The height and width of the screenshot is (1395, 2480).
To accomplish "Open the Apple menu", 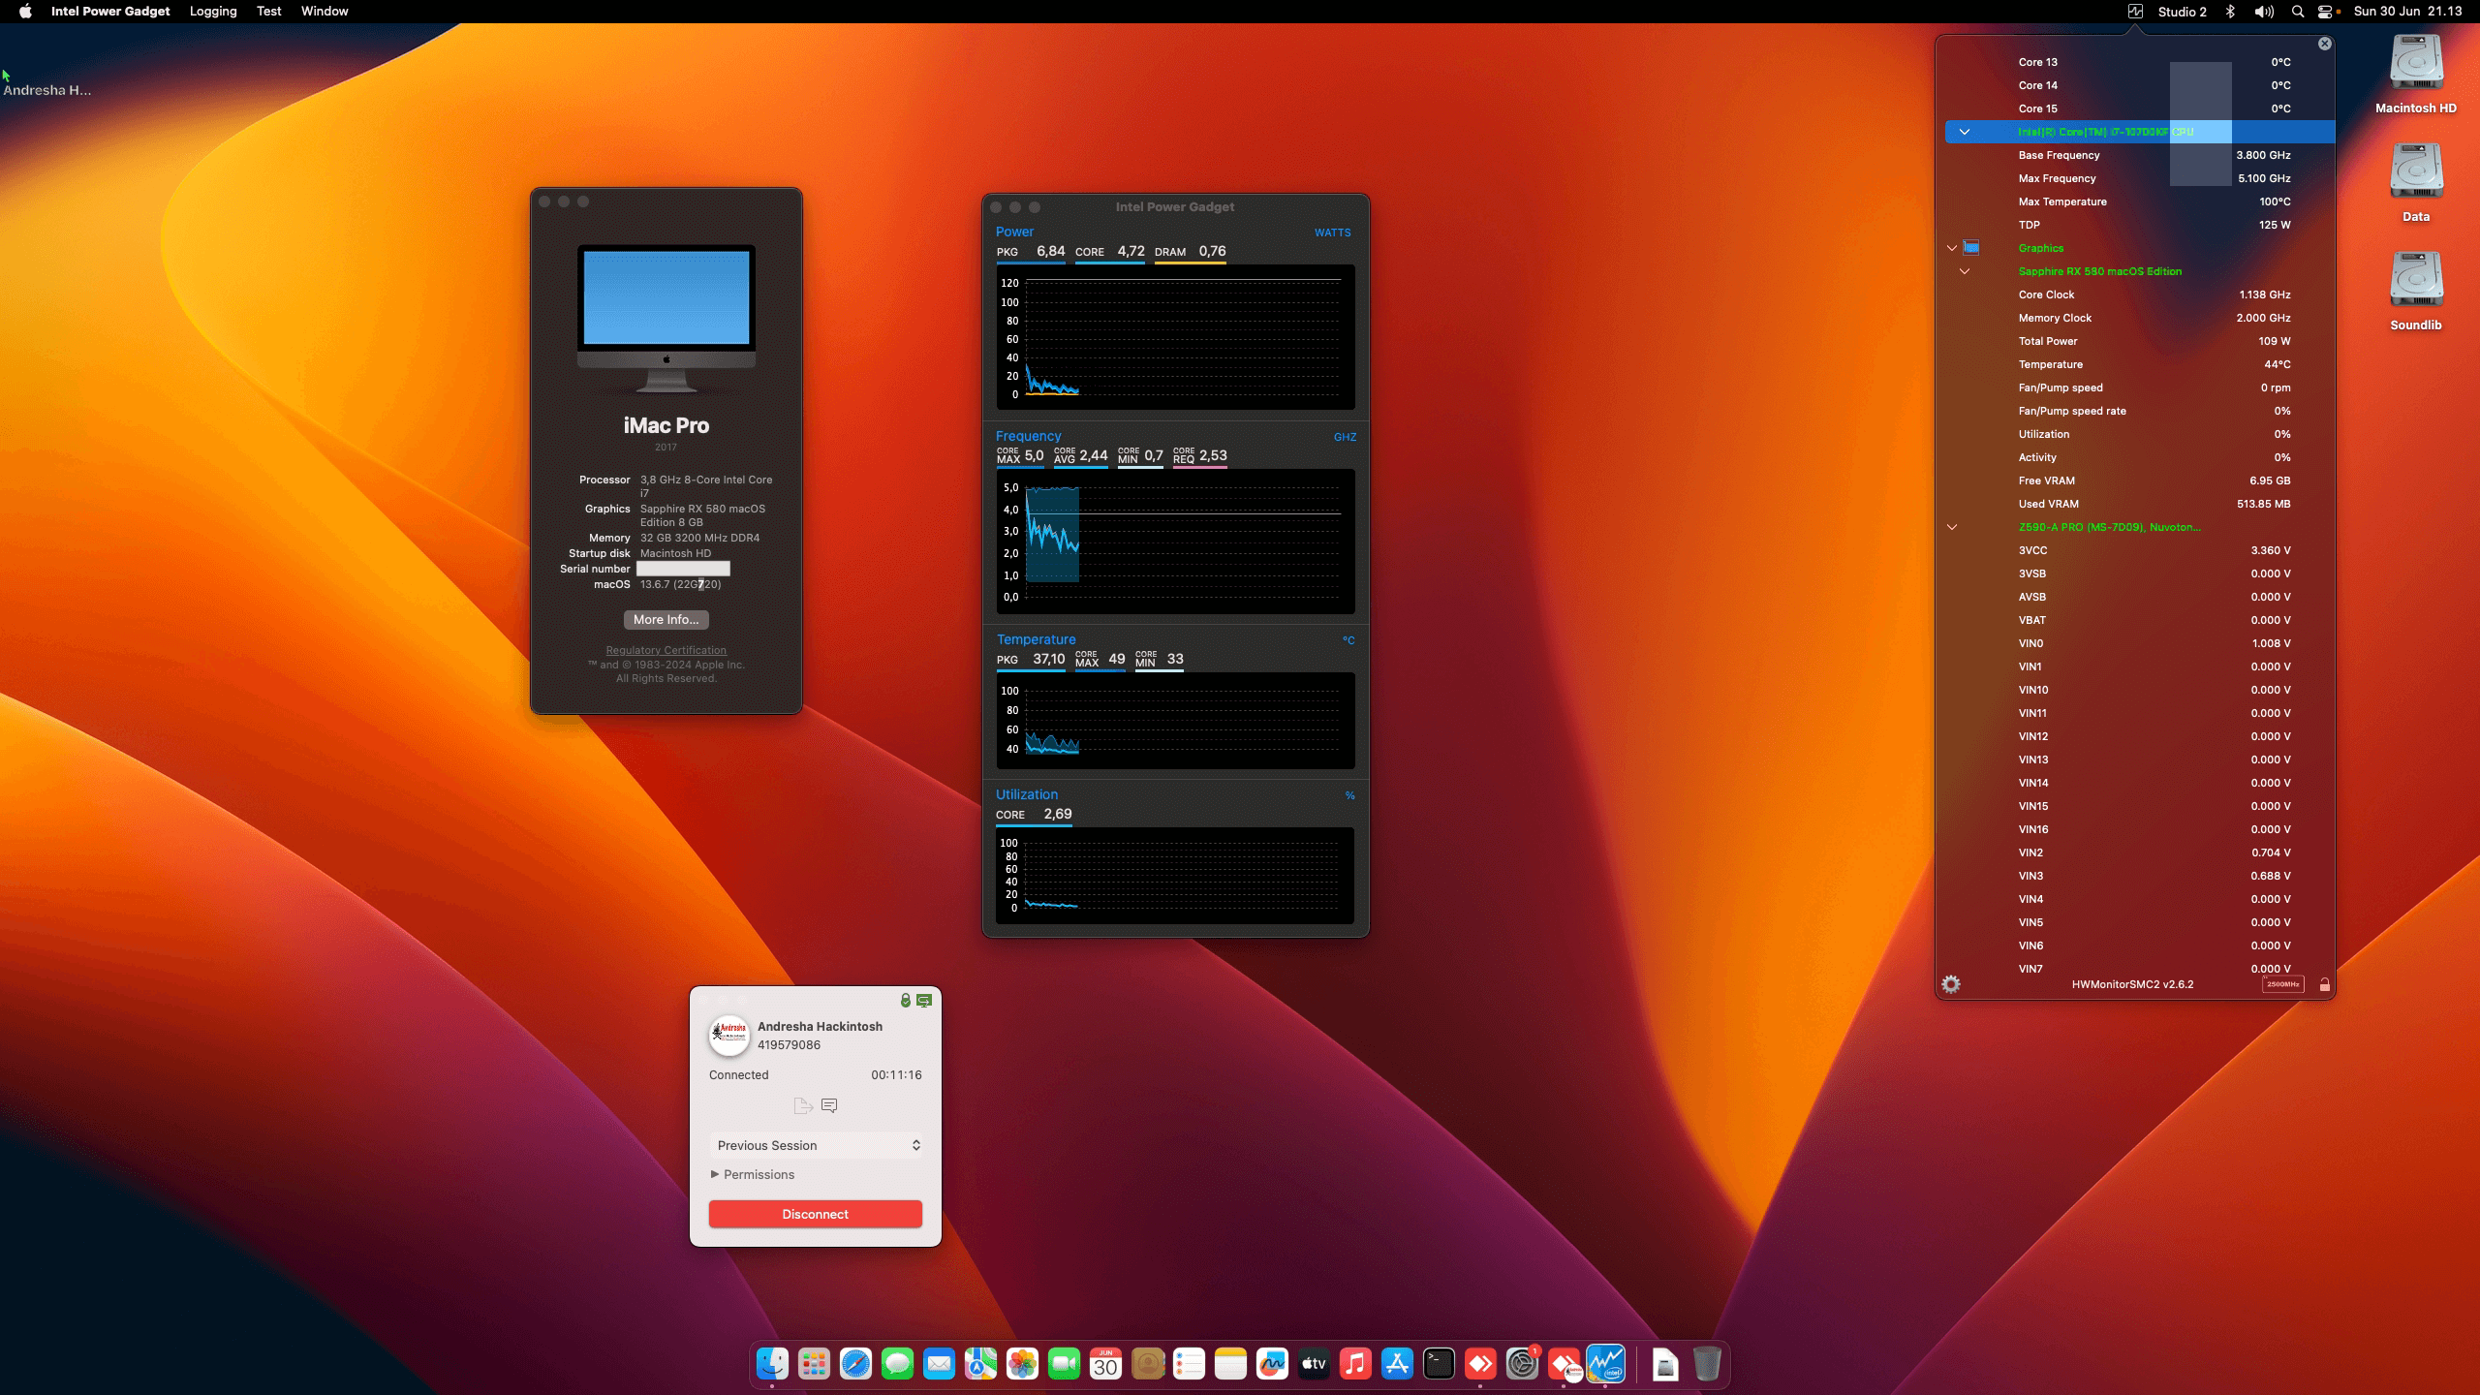I will tap(25, 12).
